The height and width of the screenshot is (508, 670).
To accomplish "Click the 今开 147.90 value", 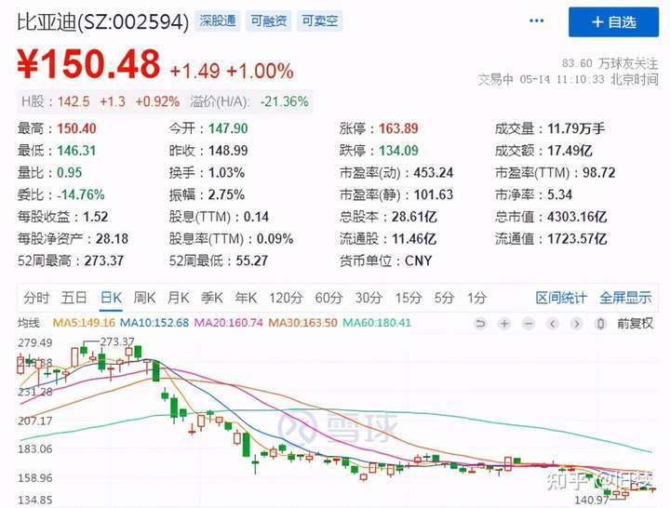I will [228, 128].
